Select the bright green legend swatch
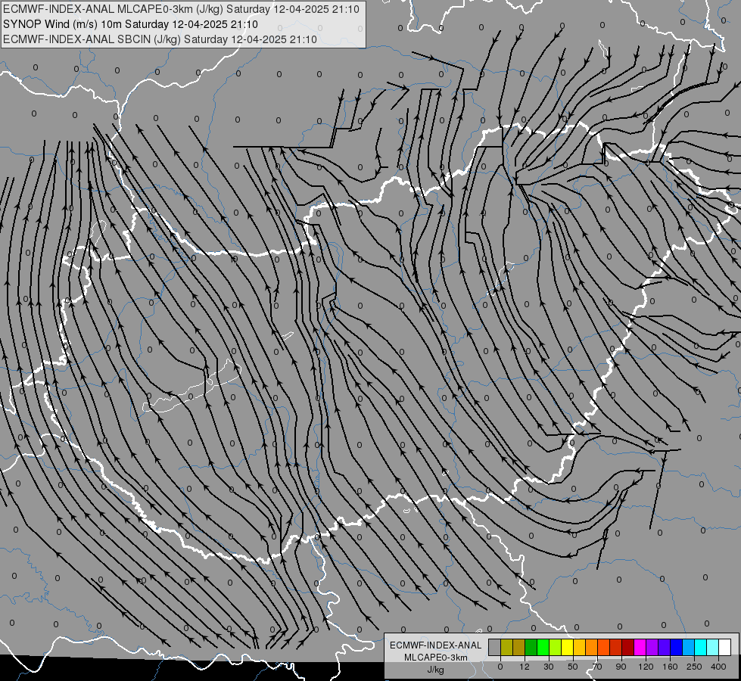The height and width of the screenshot is (681, 741). [x=543, y=647]
